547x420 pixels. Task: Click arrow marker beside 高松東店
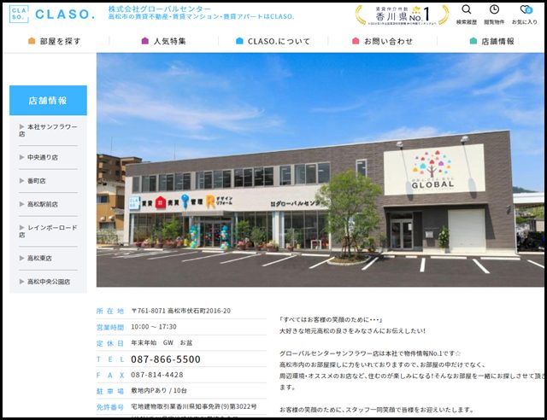[x=21, y=258]
